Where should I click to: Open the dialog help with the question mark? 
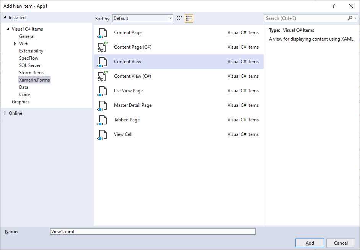(333, 6)
